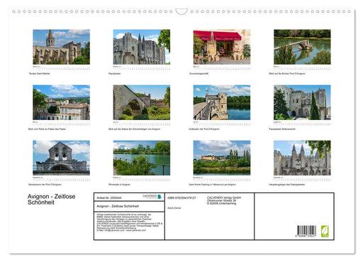Click the green leaf eco icon
Viewport: 363px width, 262px height.
(325, 231)
